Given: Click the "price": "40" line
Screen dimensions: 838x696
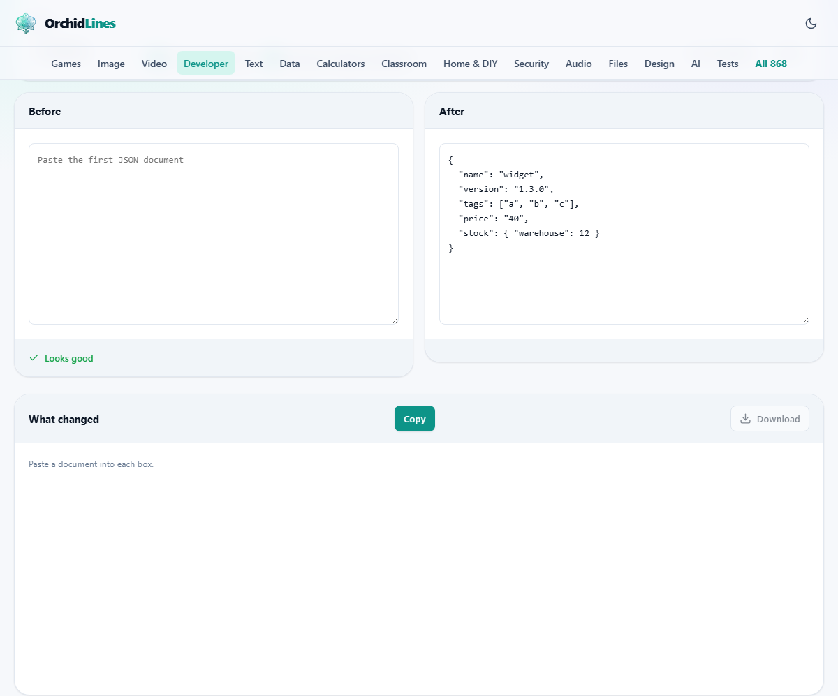Looking at the screenshot, I should [x=493, y=219].
